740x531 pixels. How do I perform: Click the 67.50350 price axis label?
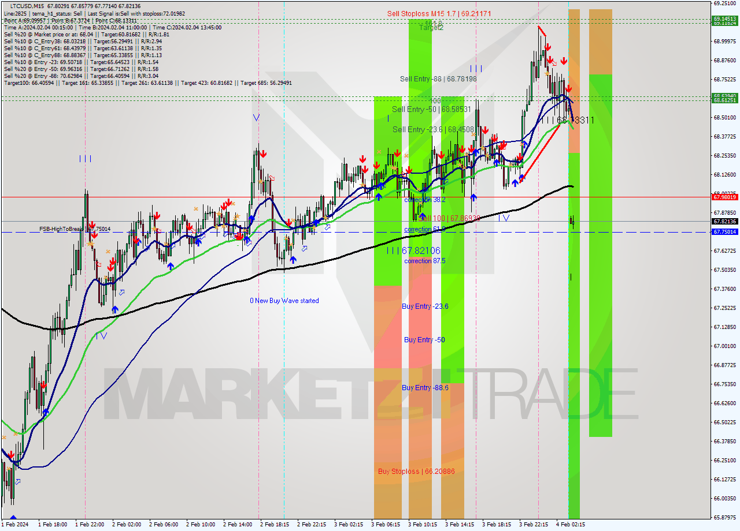point(724,270)
